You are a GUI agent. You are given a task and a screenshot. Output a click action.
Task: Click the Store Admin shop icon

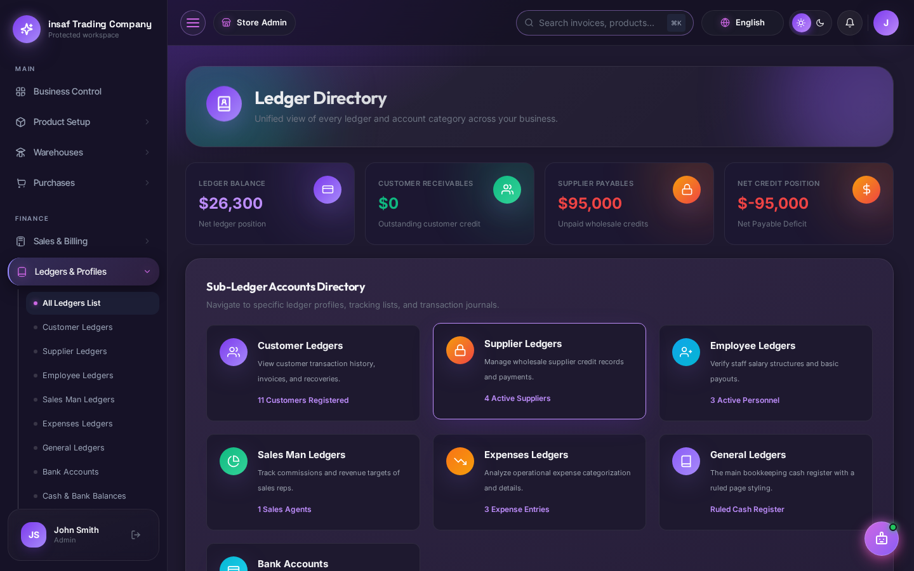coord(226,23)
